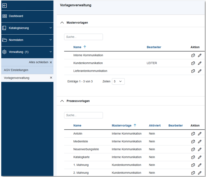Click the Verwaltung gear icon

coord(4,52)
